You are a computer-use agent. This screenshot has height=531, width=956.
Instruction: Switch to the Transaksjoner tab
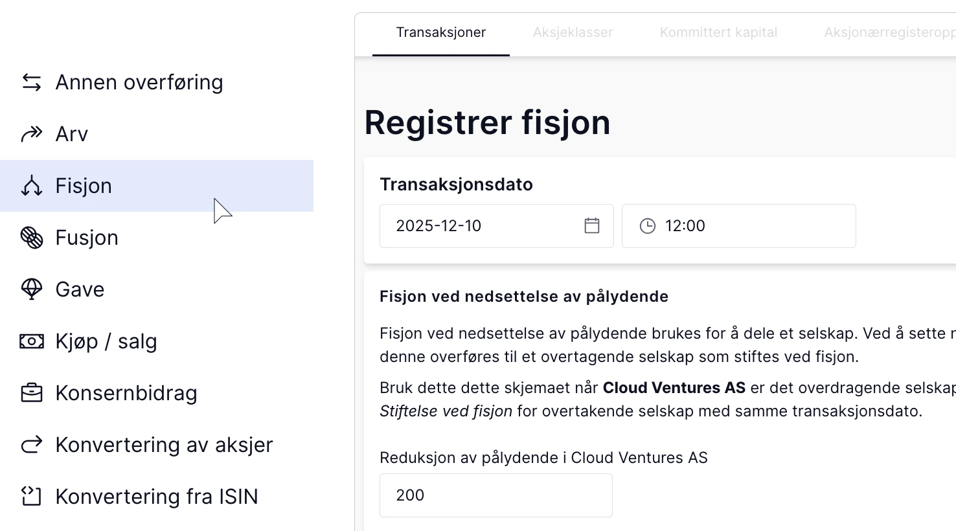click(441, 32)
